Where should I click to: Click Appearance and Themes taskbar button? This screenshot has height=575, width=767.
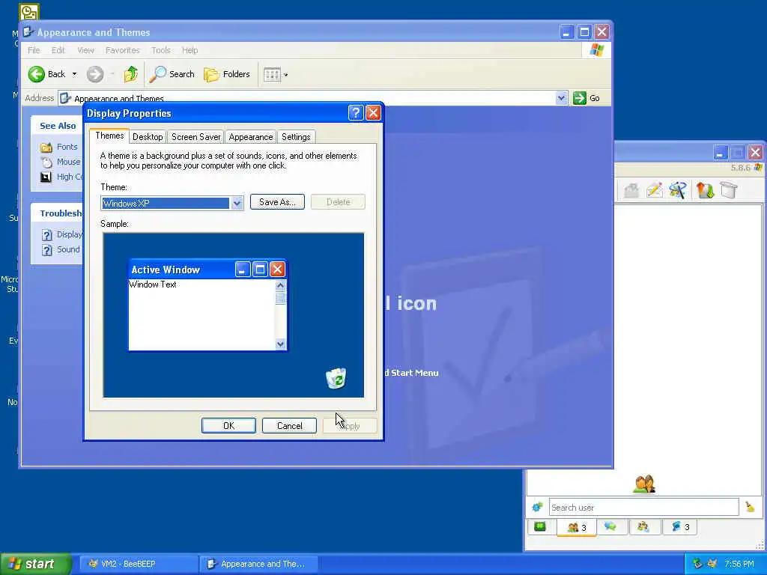coord(259,564)
